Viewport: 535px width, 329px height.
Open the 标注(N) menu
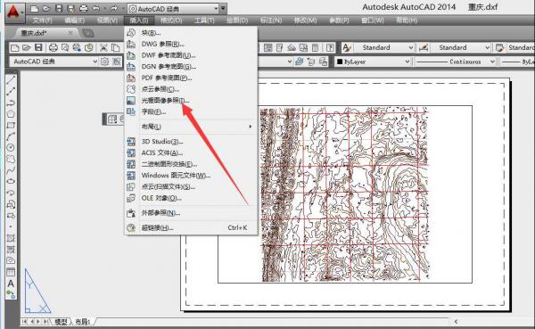[271, 21]
